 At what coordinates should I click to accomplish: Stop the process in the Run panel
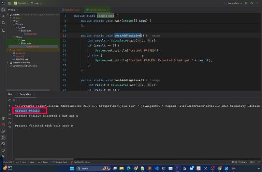click(x=14, y=100)
